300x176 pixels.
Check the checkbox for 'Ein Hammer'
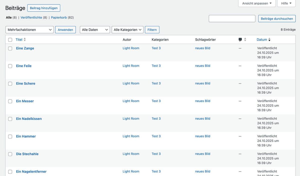pyautogui.click(x=10, y=136)
